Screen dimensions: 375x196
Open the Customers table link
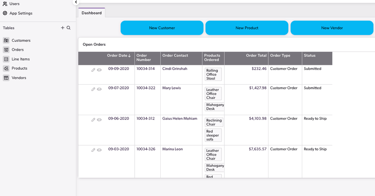coord(21,40)
